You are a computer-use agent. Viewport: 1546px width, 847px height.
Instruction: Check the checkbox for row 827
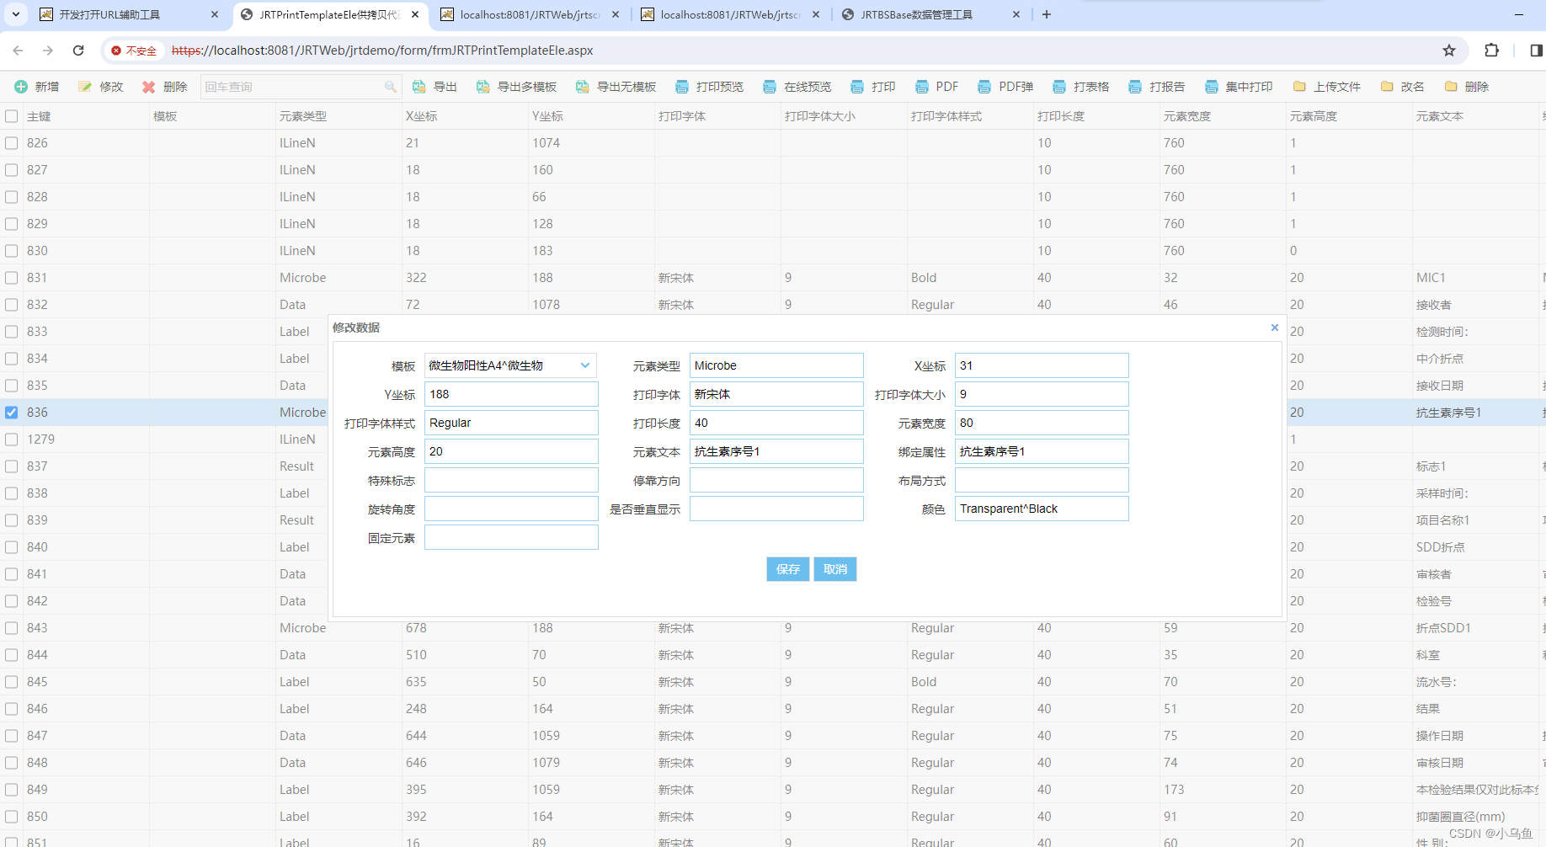(x=11, y=170)
